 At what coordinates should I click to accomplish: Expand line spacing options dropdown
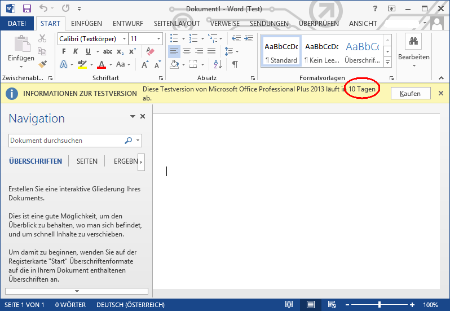[237, 52]
